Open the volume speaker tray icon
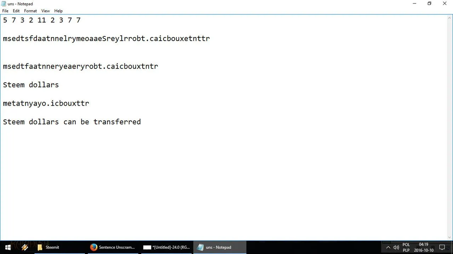The width and height of the screenshot is (453, 254). click(396, 247)
